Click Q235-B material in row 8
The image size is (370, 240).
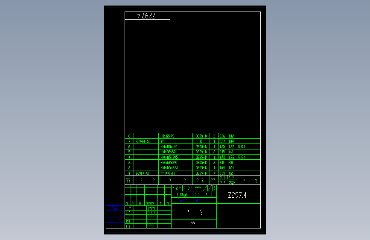coord(201,136)
